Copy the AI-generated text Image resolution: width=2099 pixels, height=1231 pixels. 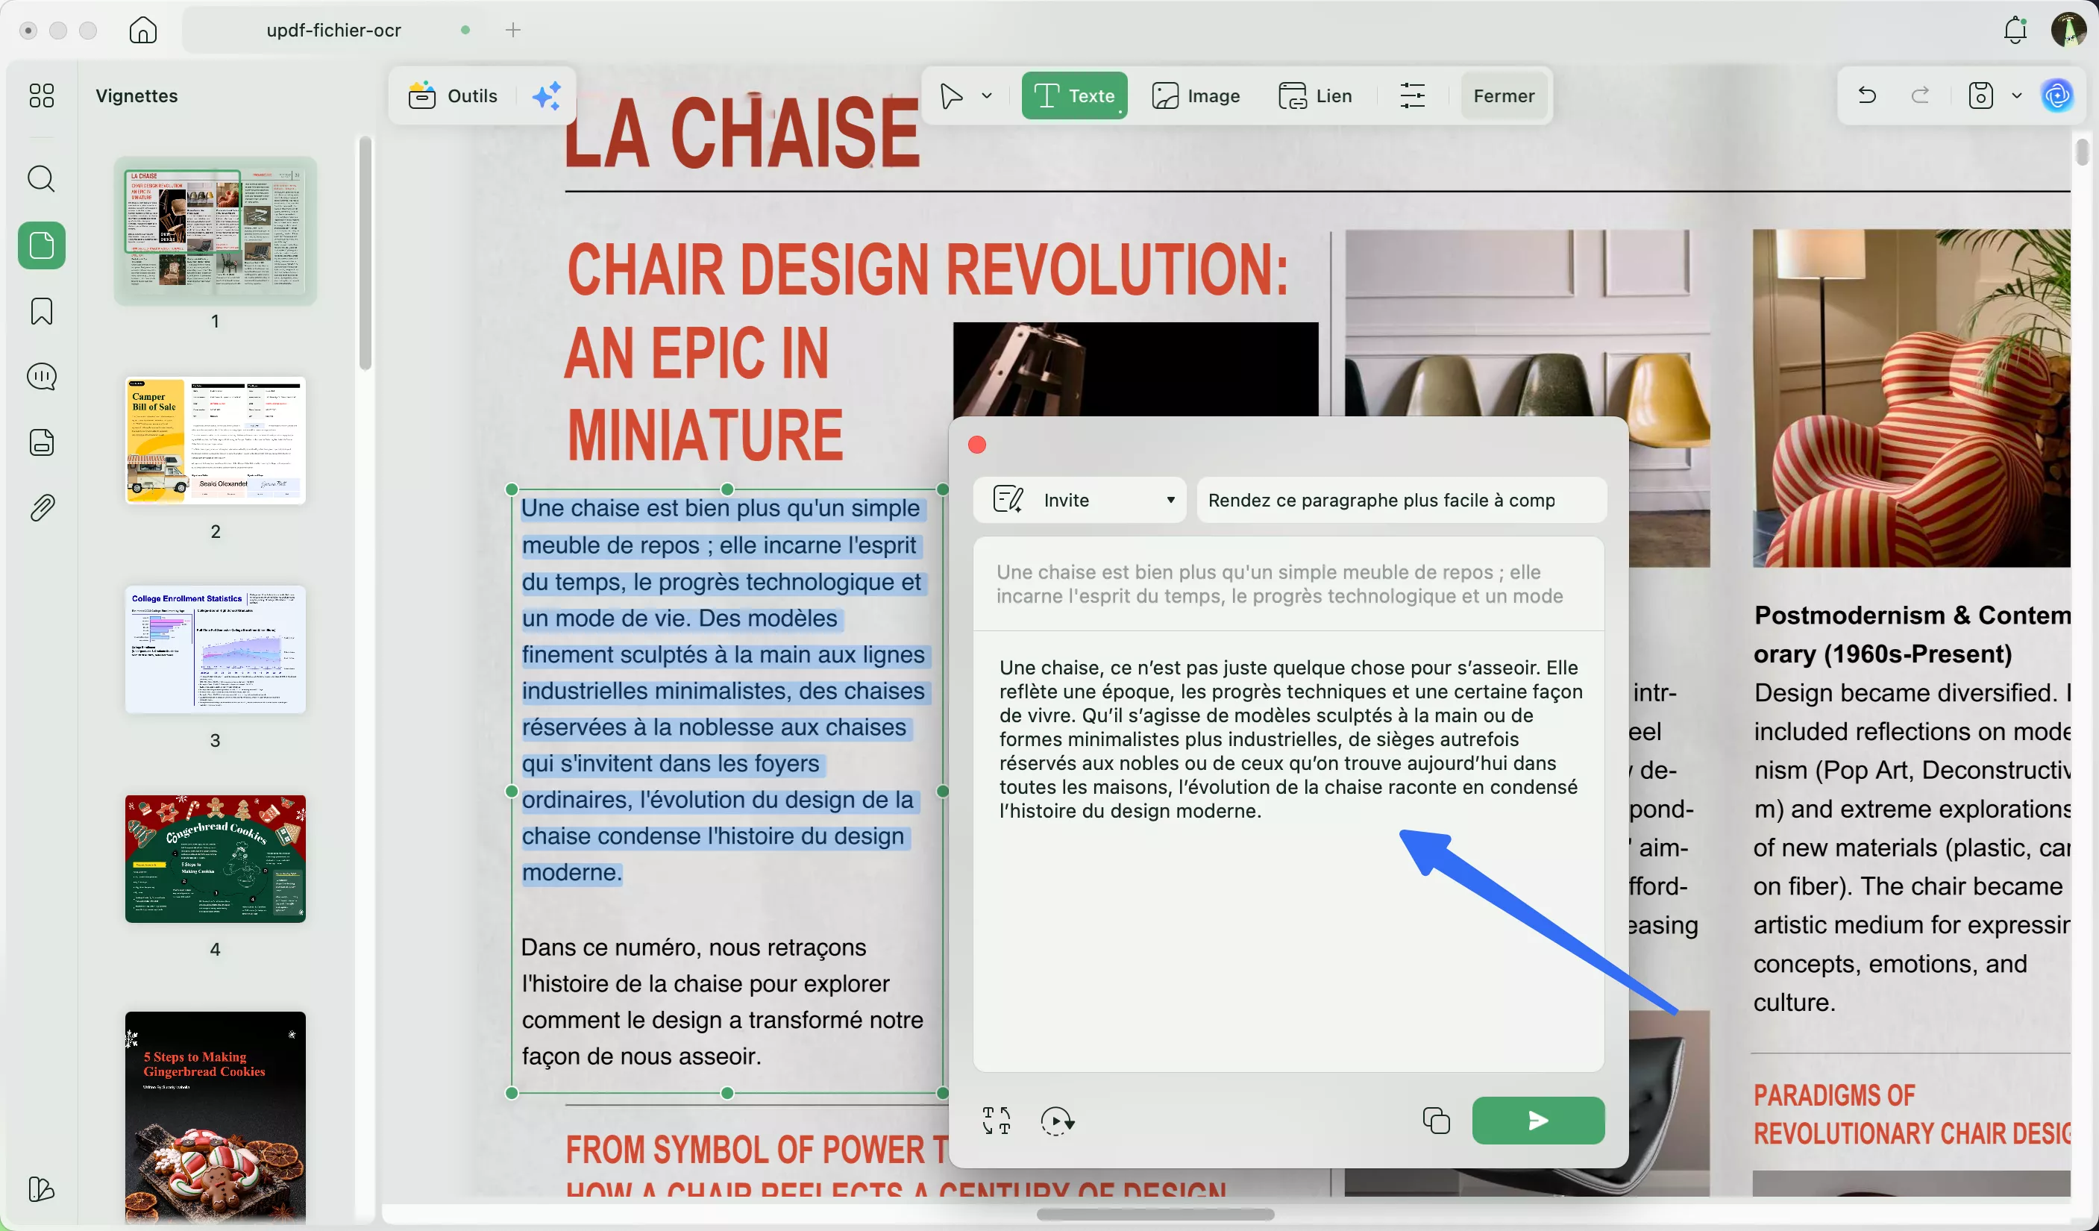coord(1436,1121)
